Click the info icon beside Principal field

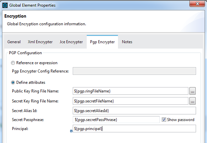click(71, 131)
